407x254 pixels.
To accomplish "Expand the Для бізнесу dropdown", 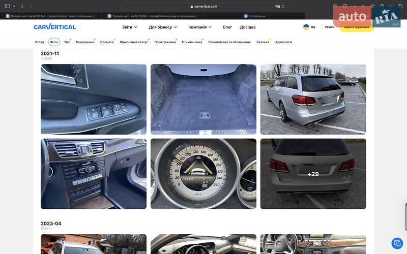I will pos(163,27).
